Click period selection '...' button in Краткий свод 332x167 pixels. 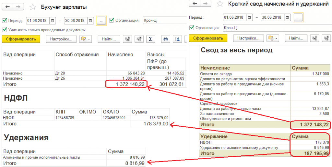pos(298,17)
